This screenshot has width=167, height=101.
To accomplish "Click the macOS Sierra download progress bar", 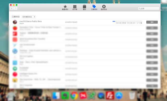I will click(127, 21).
